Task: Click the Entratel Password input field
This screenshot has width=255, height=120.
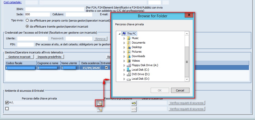Action: pyautogui.click(x=79, y=39)
